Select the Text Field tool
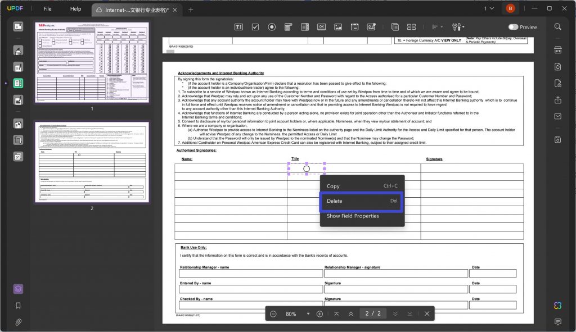576x332 pixels. pos(238,26)
